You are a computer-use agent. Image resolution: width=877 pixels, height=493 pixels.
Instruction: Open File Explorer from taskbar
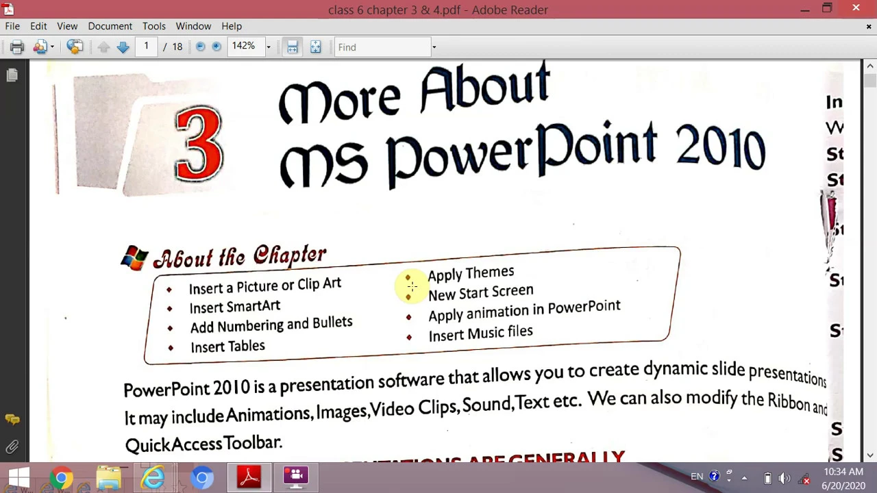click(x=108, y=477)
